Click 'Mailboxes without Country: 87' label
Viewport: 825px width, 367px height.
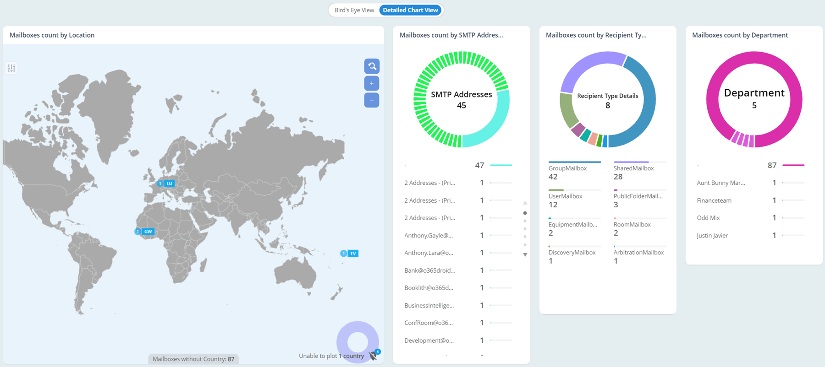click(193, 359)
